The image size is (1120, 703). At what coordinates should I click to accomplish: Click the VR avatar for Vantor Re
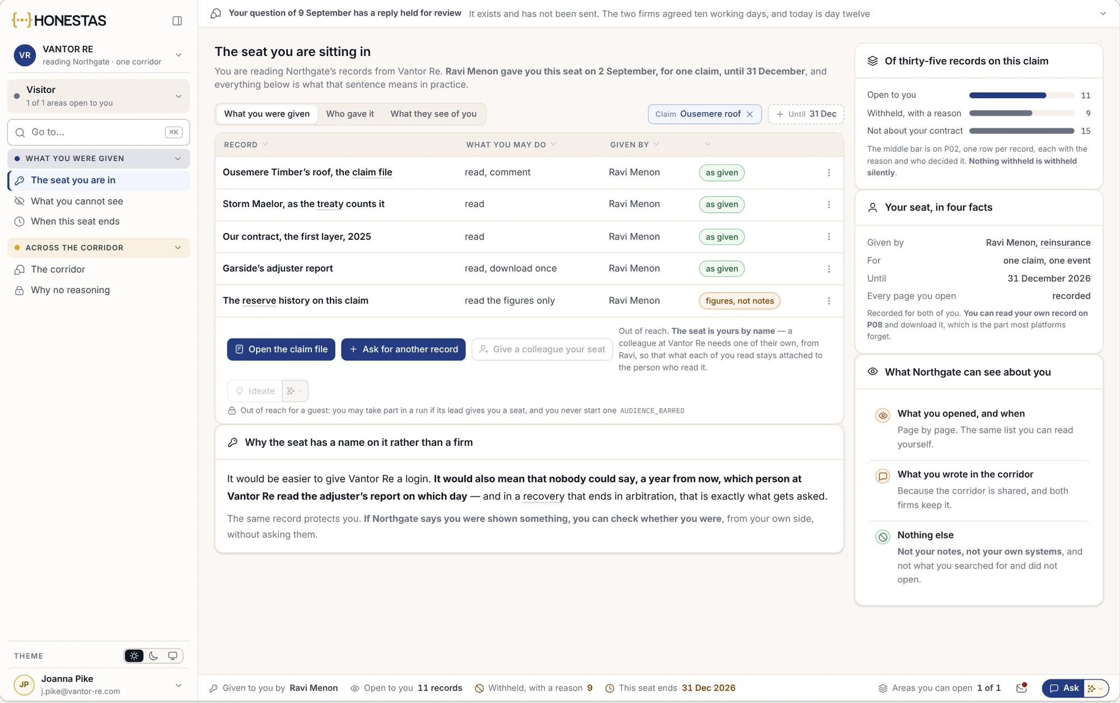click(x=25, y=55)
